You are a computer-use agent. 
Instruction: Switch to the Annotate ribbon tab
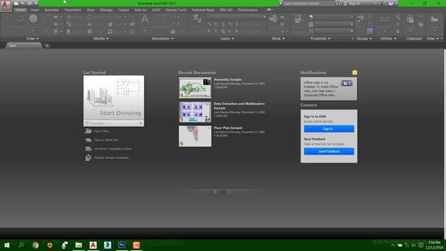pyautogui.click(x=52, y=10)
